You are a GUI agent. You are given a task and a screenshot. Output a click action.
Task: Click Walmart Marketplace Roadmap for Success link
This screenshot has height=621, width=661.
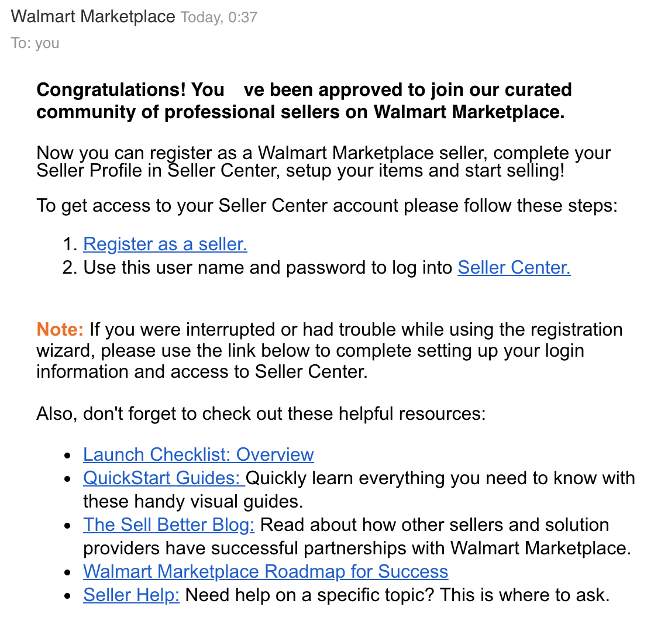(266, 572)
